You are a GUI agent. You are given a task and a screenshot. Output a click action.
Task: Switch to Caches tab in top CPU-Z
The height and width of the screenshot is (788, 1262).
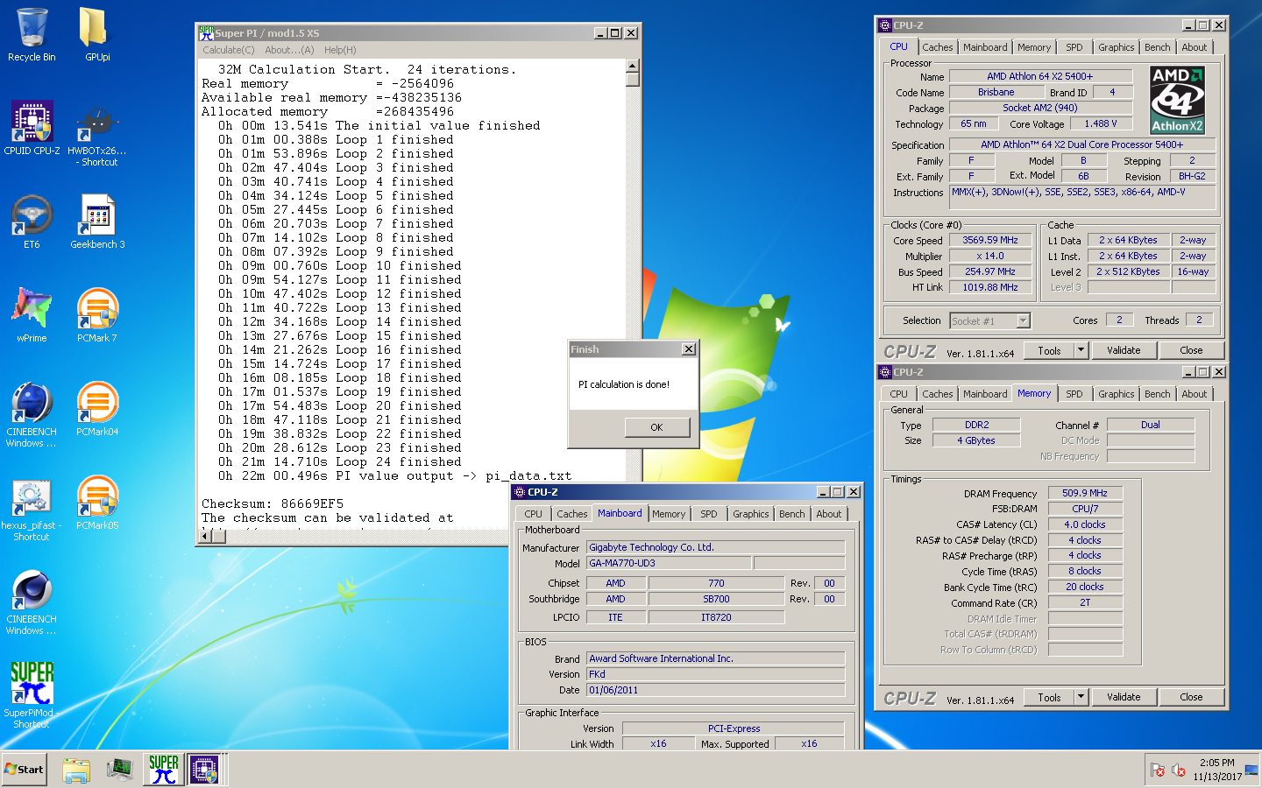pos(937,47)
